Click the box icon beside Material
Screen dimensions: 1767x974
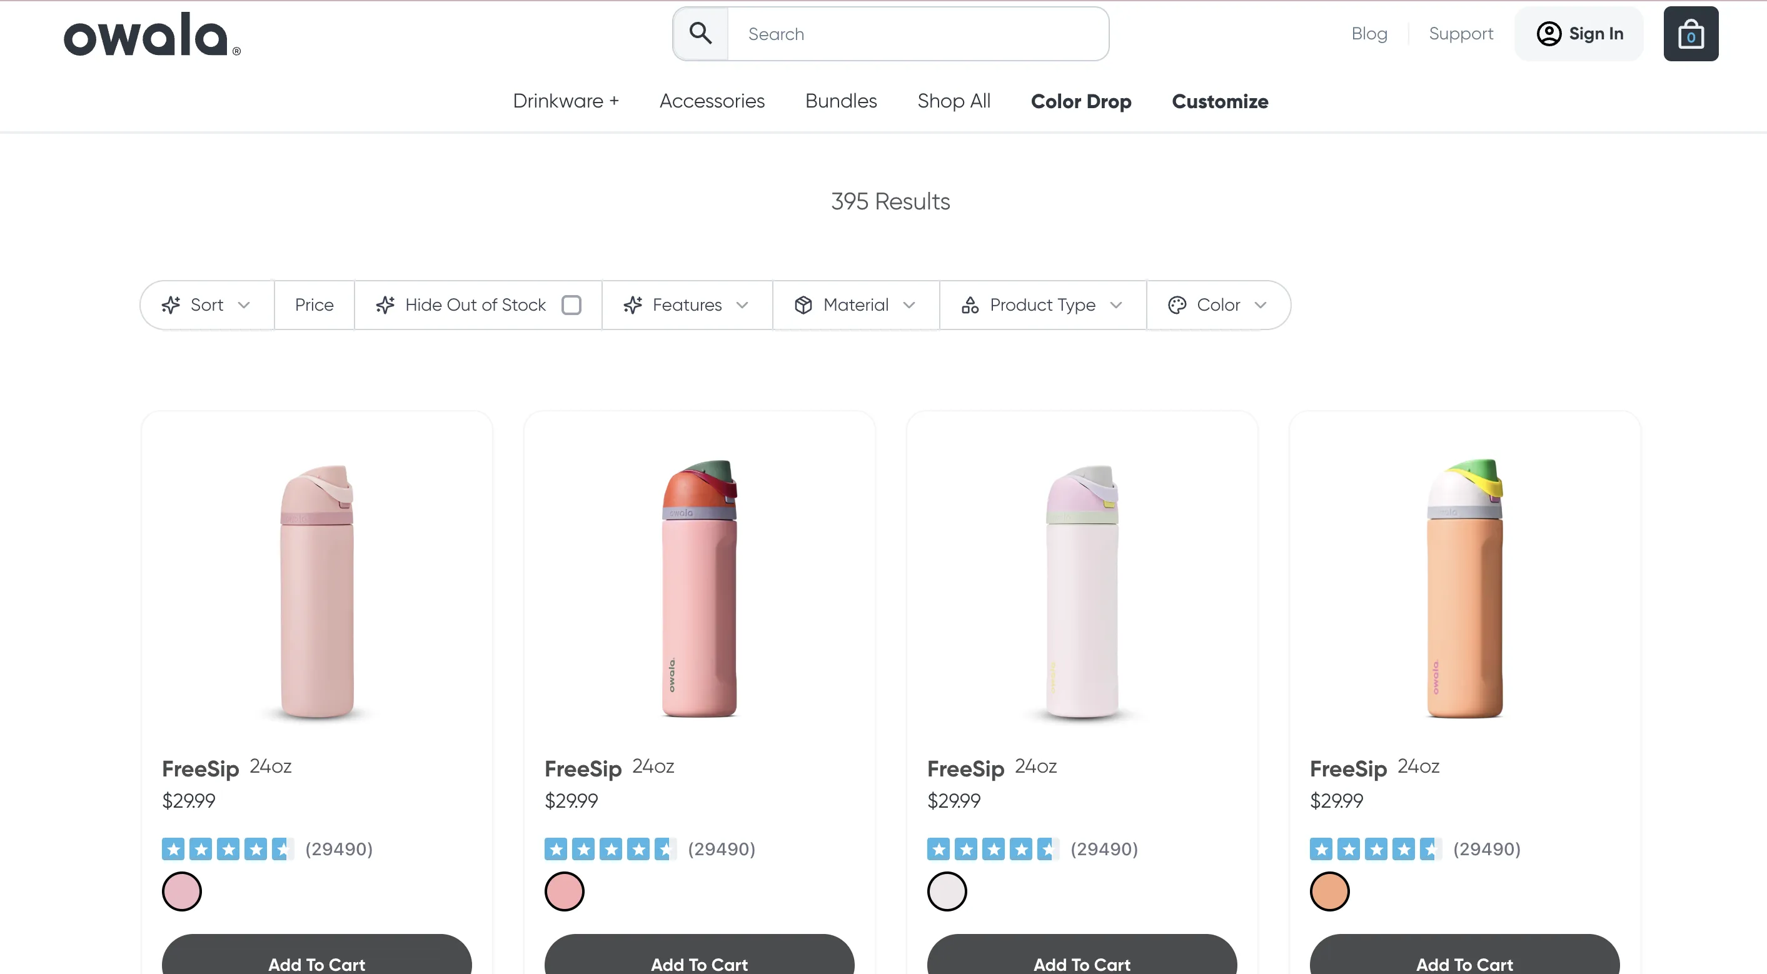(x=803, y=305)
